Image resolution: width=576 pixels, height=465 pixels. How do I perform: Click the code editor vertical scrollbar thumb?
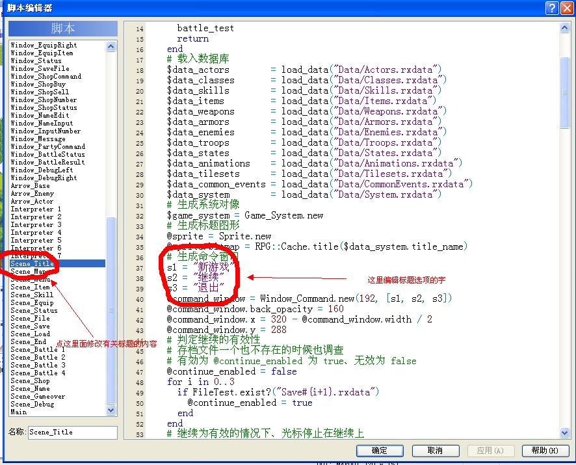coord(565,92)
